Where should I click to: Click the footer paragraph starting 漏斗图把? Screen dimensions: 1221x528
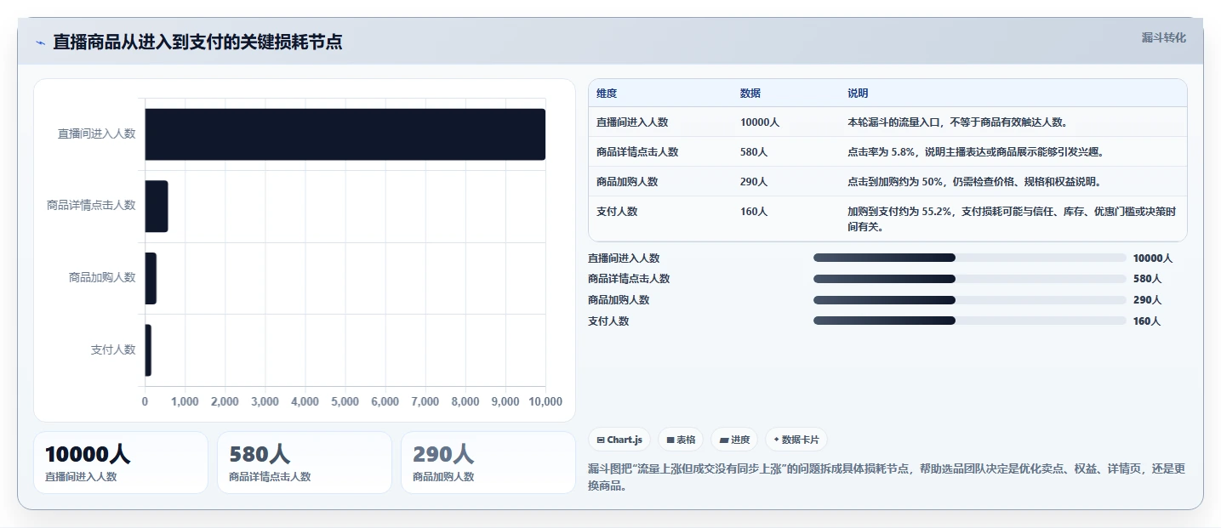coord(886,478)
